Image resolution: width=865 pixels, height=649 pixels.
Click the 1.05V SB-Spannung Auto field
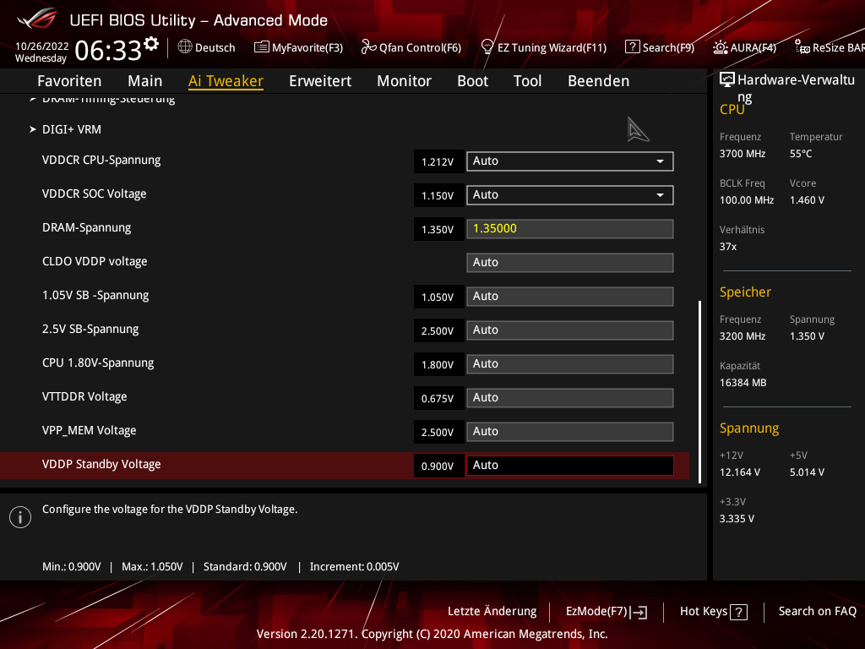tap(570, 297)
